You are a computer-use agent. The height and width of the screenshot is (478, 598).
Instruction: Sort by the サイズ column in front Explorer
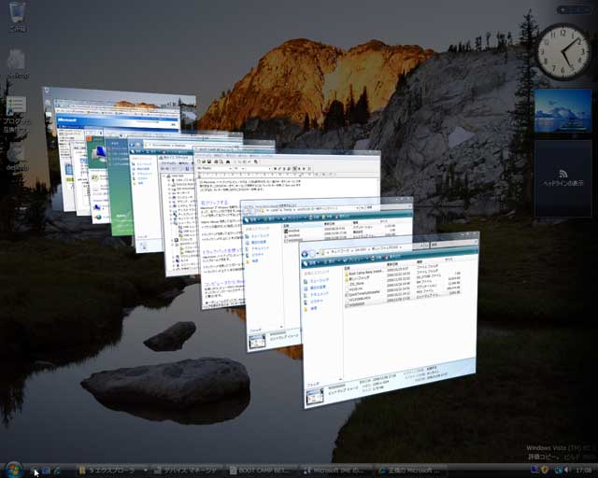point(448,260)
